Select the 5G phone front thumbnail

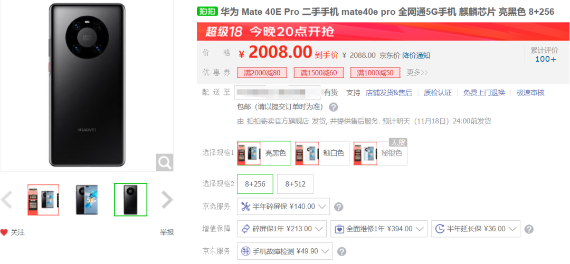87,199
